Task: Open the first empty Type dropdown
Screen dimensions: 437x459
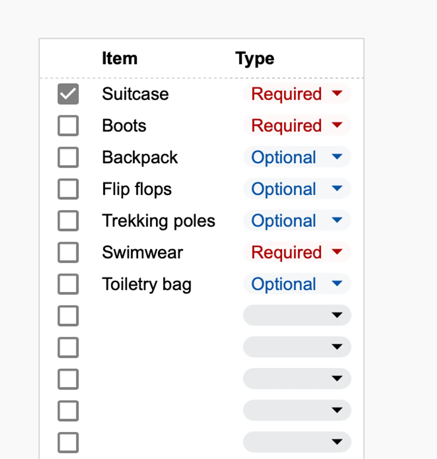Action: [x=297, y=315]
